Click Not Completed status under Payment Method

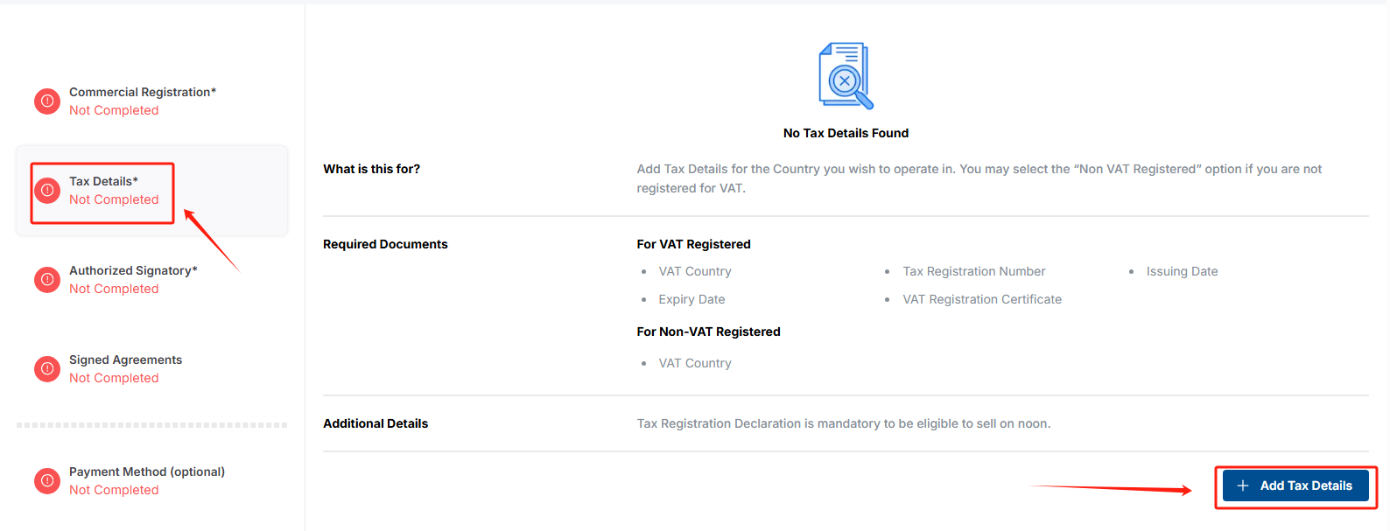[x=114, y=491]
